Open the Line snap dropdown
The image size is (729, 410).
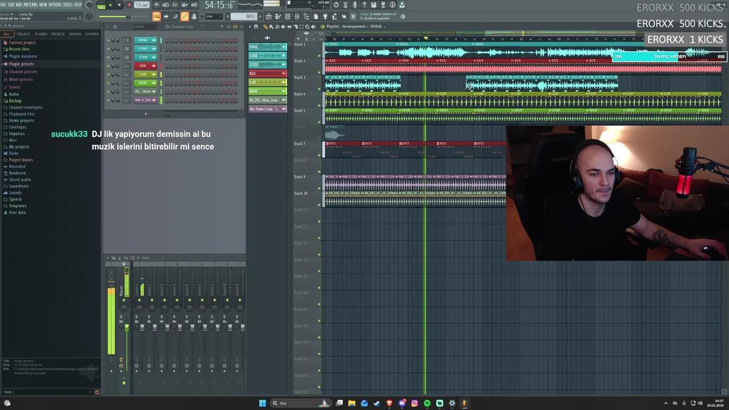pyautogui.click(x=214, y=17)
